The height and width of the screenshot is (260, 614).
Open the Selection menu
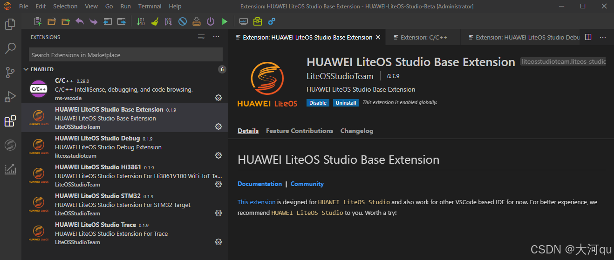[65, 7]
